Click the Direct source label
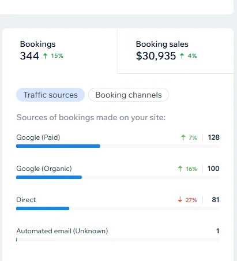Image resolution: width=237 pixels, height=261 pixels. [26, 200]
